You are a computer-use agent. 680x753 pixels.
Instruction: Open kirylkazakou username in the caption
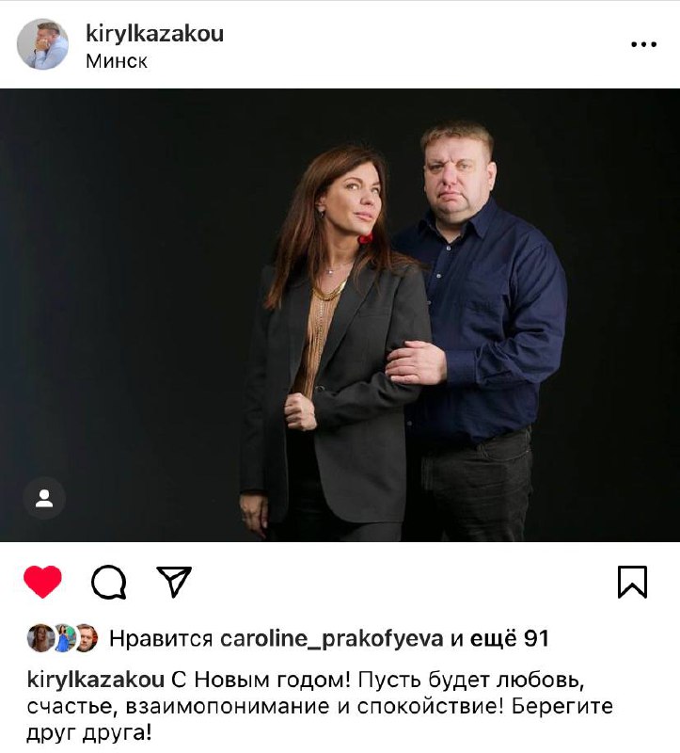coord(96,680)
